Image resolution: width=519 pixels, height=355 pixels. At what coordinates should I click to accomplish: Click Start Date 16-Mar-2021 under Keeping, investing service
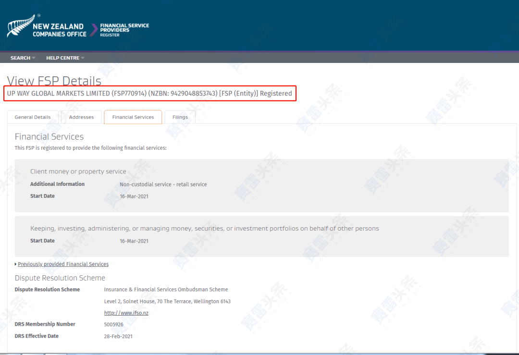(134, 241)
